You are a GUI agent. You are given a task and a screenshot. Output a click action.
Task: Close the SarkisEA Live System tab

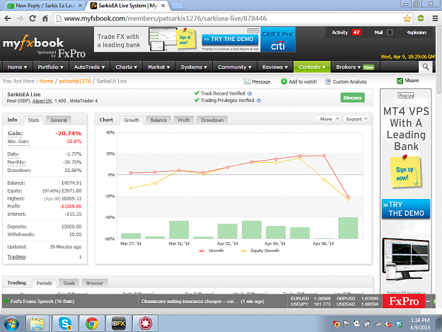163,6
